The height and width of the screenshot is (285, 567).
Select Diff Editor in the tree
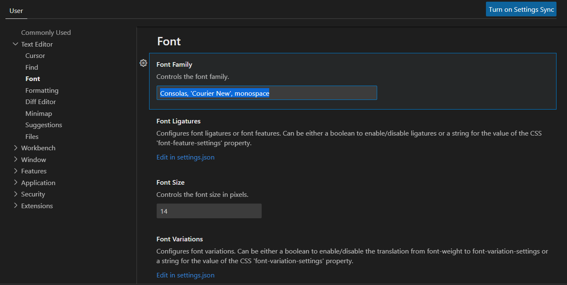(40, 102)
